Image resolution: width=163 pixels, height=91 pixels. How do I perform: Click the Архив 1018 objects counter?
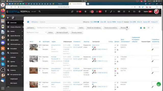[112, 22]
